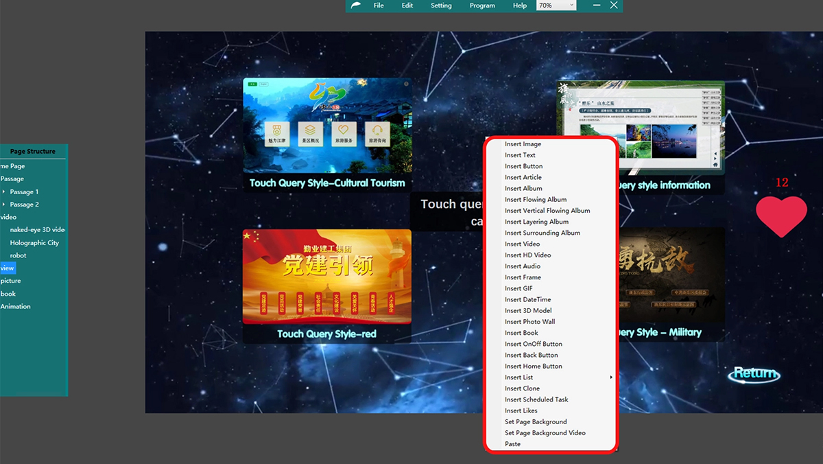This screenshot has height=464, width=823.
Task: Click the glowing Return button
Action: coord(754,373)
